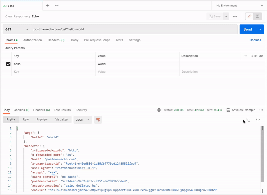Image resolution: width=267 pixels, height=195 pixels.
Task: Click Save as Example
Action: tap(241, 110)
